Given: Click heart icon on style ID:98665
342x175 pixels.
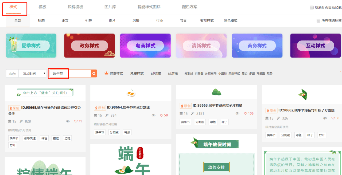Looking at the screenshot, I should pos(76,121).
